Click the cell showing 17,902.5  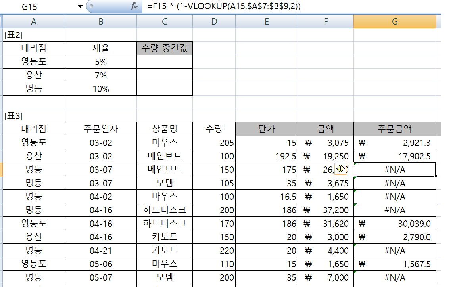[x=394, y=156]
